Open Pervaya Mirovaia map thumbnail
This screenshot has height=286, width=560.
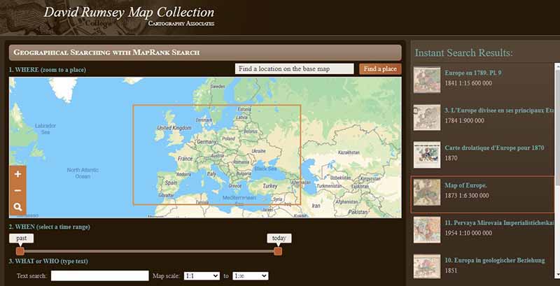[x=427, y=230]
